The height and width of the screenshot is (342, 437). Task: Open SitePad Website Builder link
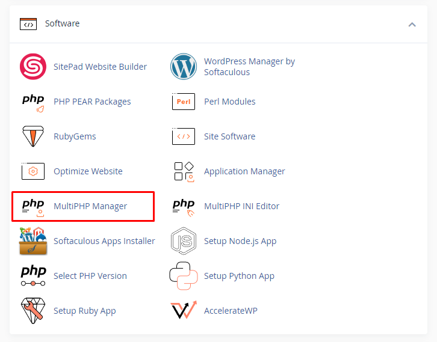pyautogui.click(x=100, y=67)
